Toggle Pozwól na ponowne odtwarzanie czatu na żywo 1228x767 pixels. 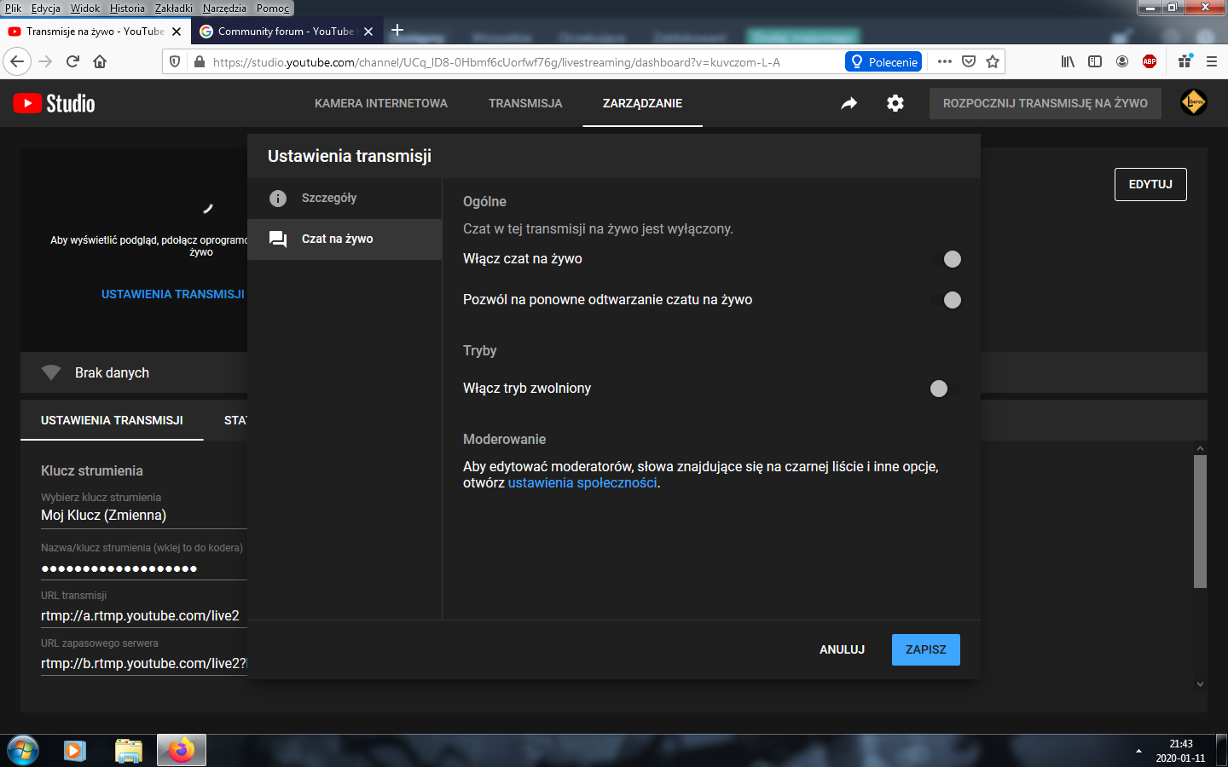(x=946, y=300)
